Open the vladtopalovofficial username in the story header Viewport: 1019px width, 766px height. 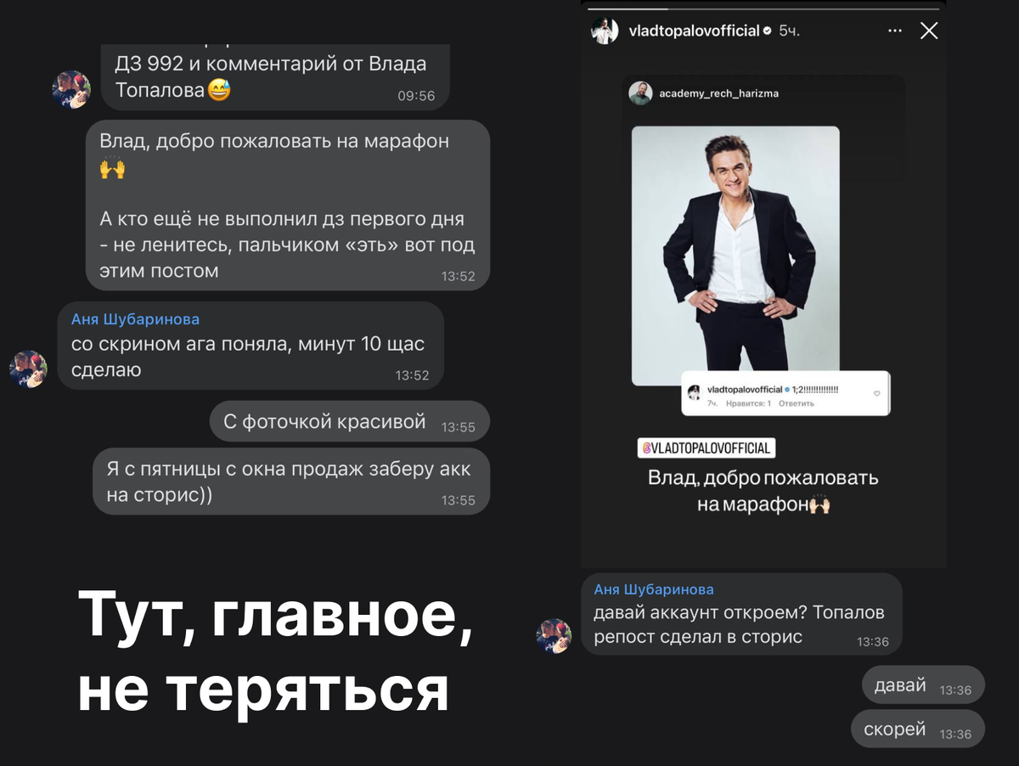(x=694, y=31)
